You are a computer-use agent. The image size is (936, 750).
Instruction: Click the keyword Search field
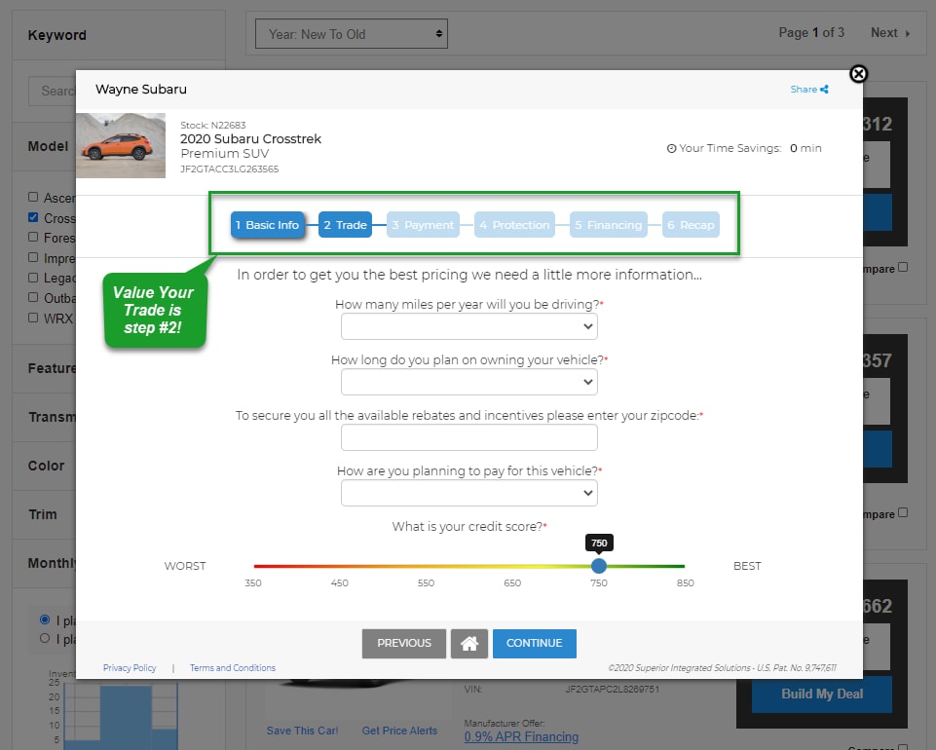tap(53, 91)
